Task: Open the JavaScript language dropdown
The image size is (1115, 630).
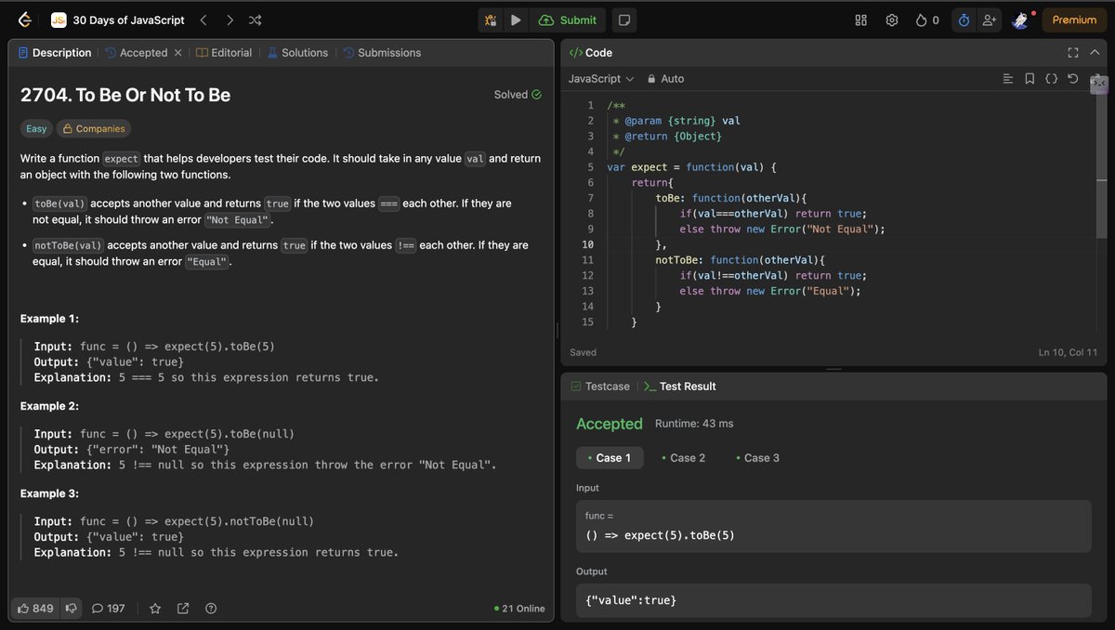Action: (x=601, y=79)
